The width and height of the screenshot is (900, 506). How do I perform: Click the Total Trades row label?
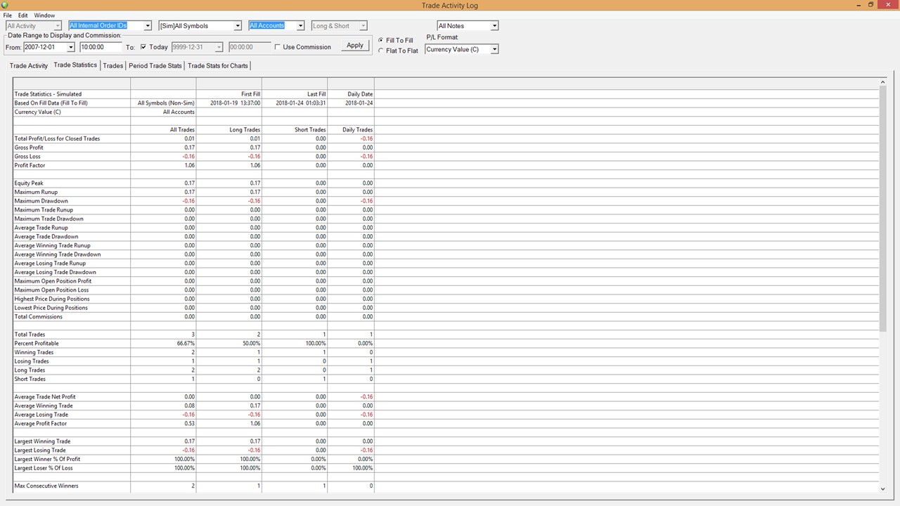30,335
